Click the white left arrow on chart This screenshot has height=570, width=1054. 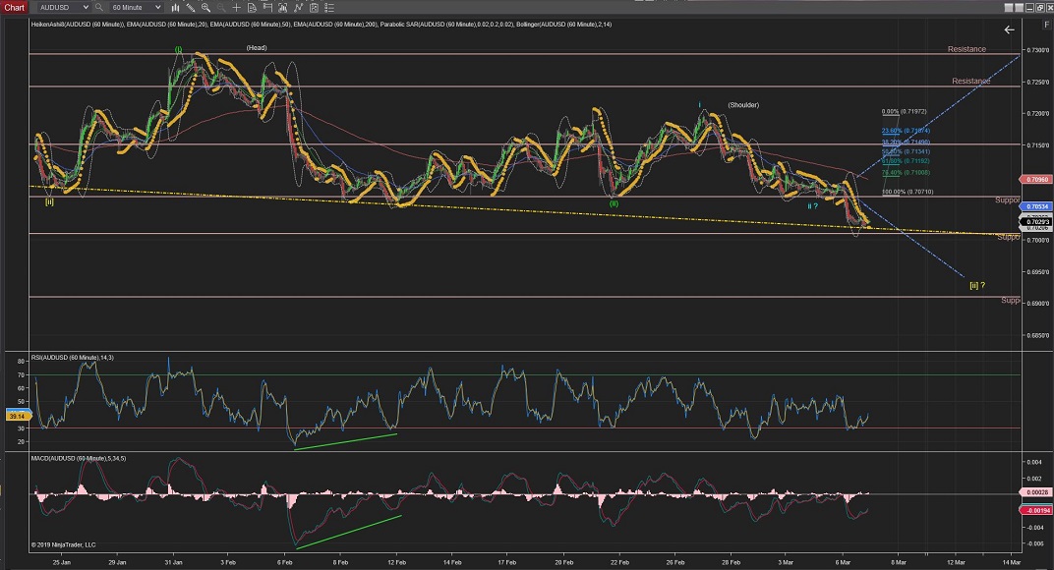coord(1009,30)
